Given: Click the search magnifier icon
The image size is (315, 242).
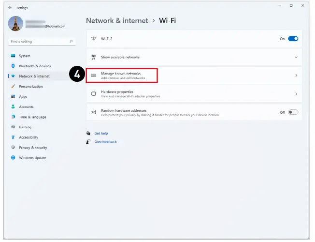Looking at the screenshot, I should (72, 42).
